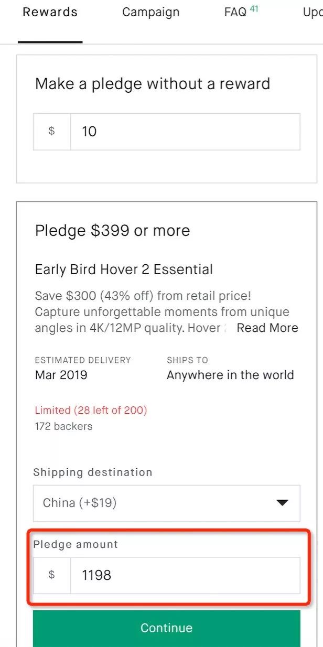Open the FAQ tab
323x647 pixels.
point(235,12)
